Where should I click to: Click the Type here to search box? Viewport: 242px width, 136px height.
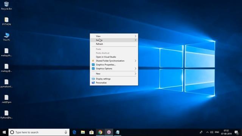click(39, 132)
